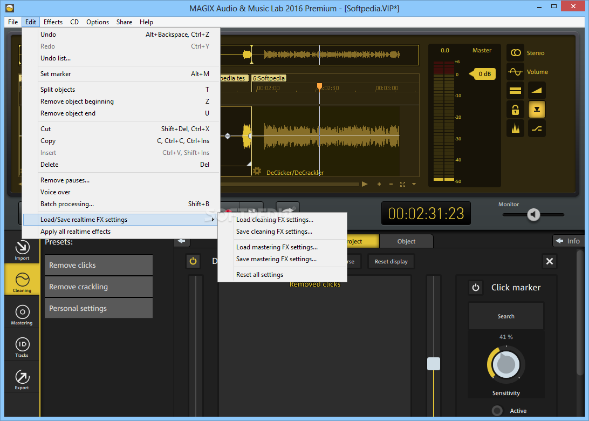This screenshot has height=421, width=589.
Task: Choose Remove object beginning
Action: [121, 101]
